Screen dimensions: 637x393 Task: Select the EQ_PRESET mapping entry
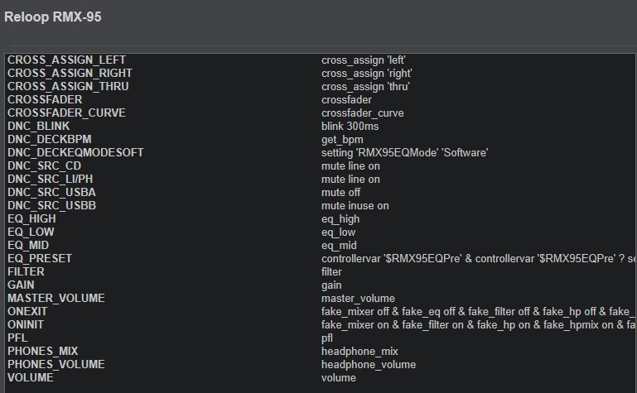(40, 258)
